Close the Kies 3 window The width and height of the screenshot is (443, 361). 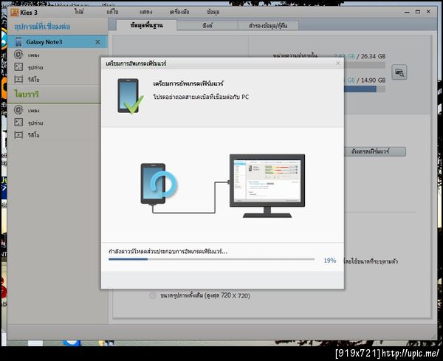pyautogui.click(x=428, y=12)
